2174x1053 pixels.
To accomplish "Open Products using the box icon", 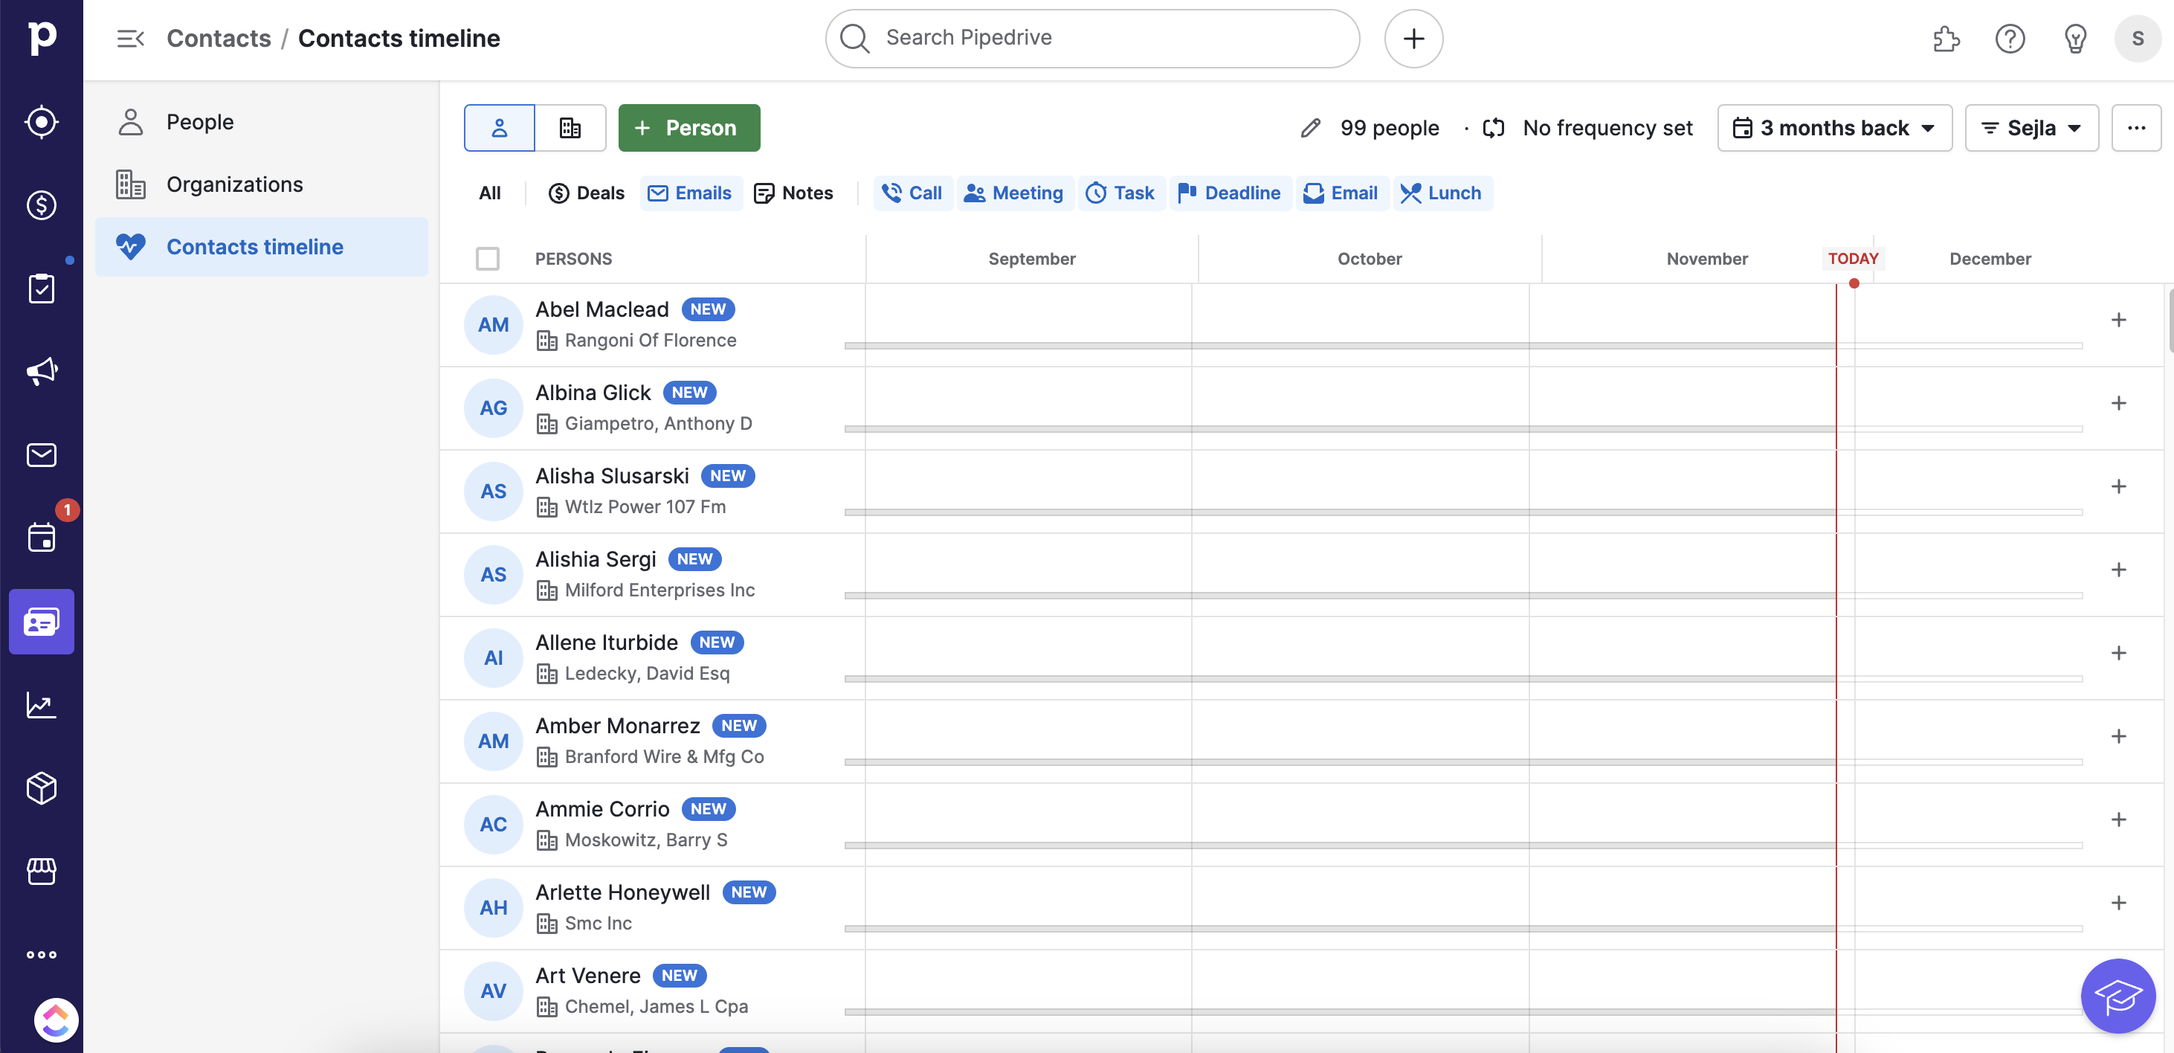I will (42, 789).
